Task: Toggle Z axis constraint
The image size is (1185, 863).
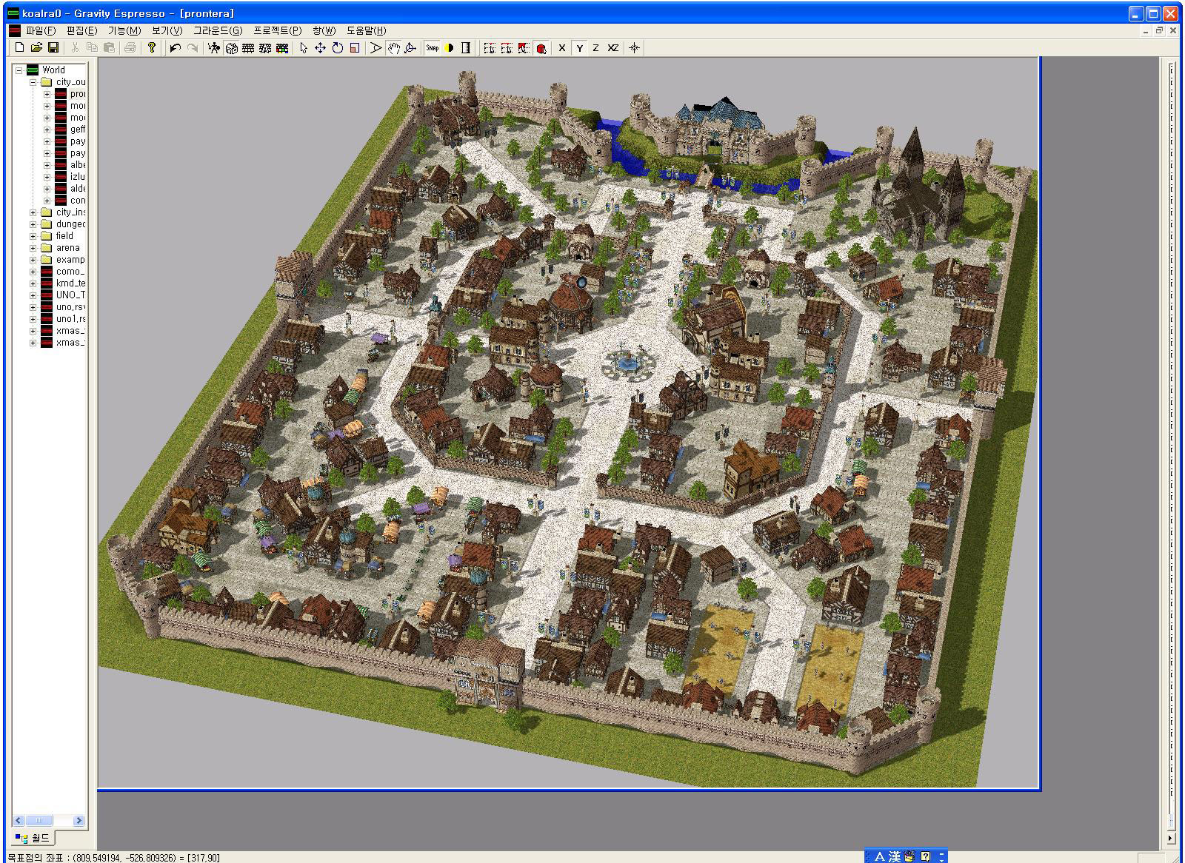Action: [x=595, y=47]
